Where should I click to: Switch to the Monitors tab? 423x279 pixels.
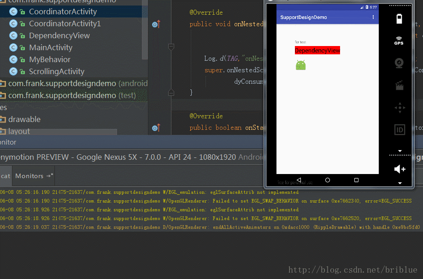point(29,176)
